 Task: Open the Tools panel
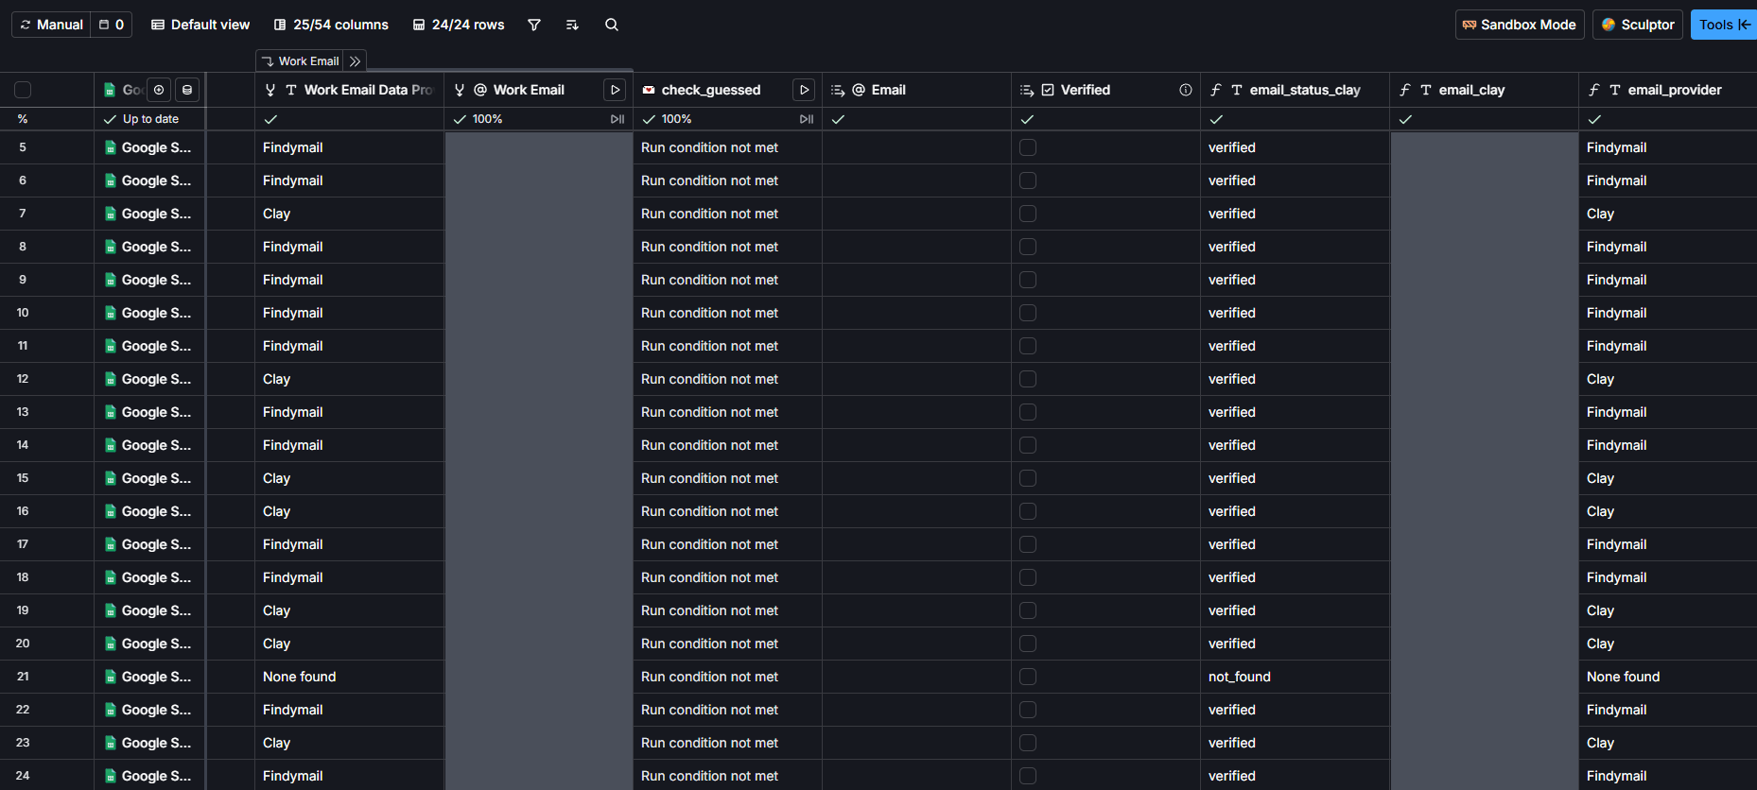click(1724, 25)
